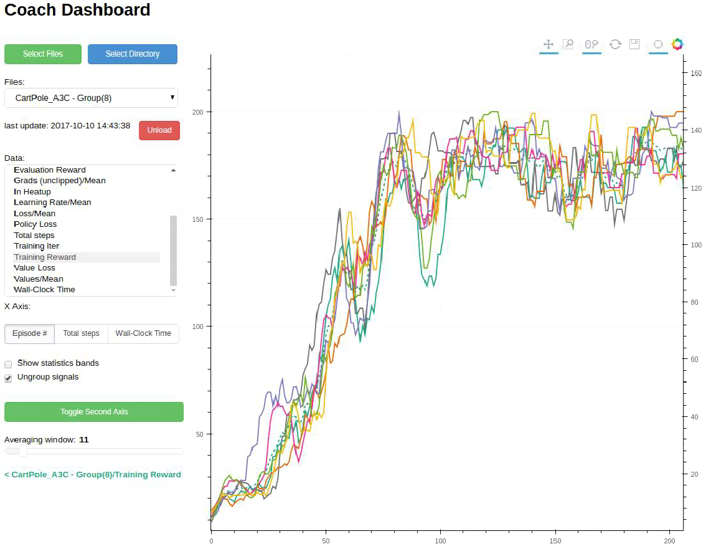Click the Select Directory button
711x549 pixels.
133,54
